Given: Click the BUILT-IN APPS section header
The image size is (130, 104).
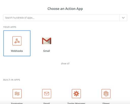Looking at the screenshot, I should click(12, 80).
